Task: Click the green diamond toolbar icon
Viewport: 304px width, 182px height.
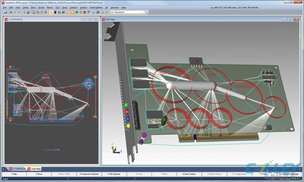Action: pyautogui.click(x=77, y=12)
